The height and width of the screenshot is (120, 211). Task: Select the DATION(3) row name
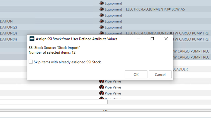pos(8,33)
